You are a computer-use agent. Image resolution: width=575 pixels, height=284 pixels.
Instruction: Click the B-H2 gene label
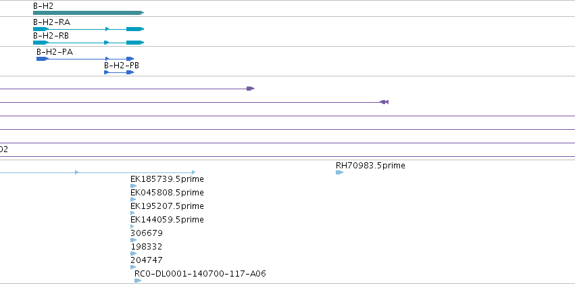pyautogui.click(x=43, y=6)
